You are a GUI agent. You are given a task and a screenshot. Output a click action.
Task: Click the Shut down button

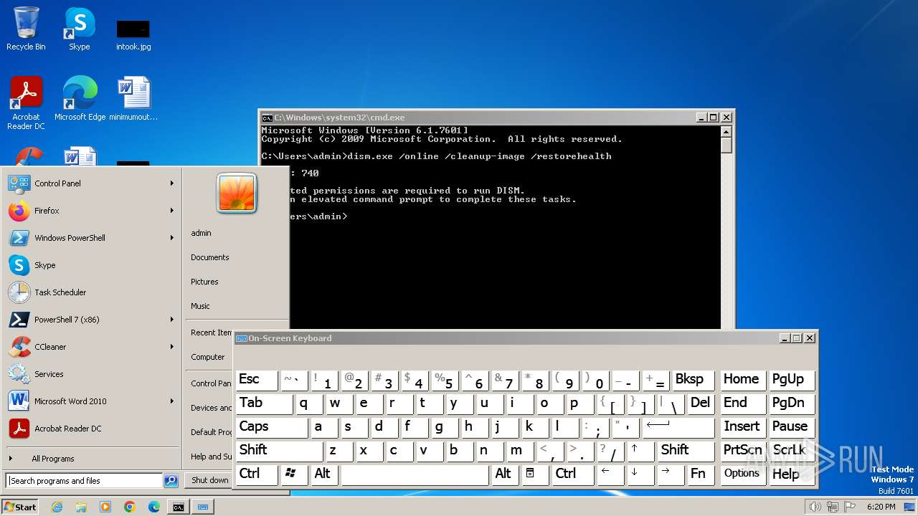point(210,480)
